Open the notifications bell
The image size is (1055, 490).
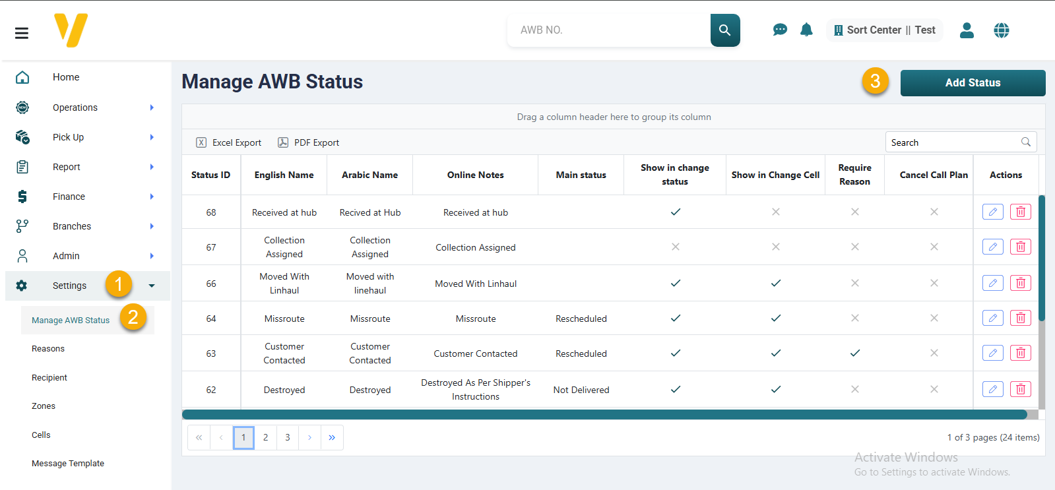pos(806,30)
